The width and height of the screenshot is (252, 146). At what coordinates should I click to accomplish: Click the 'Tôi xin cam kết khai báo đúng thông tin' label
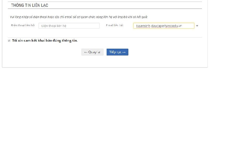45,41
